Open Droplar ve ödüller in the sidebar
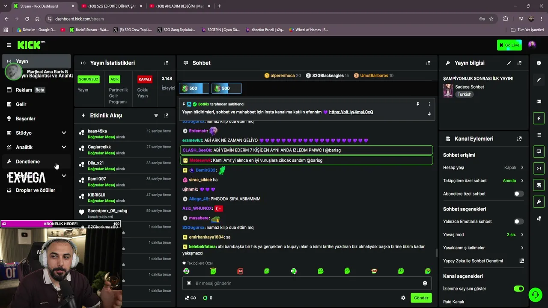 click(x=36, y=190)
